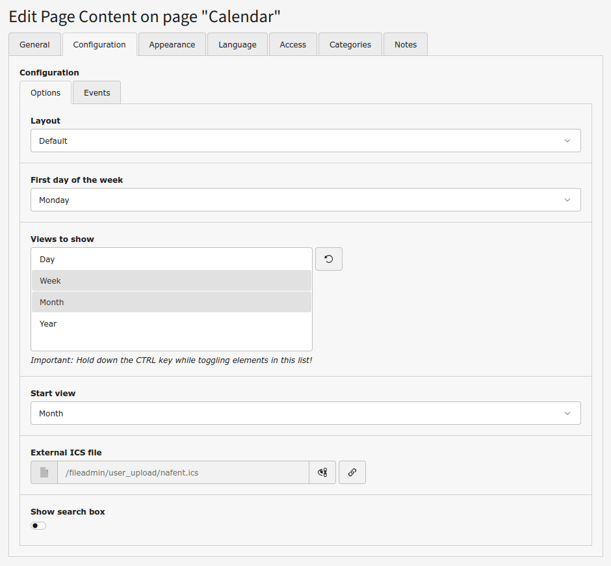Viewport: 611px width, 566px height.
Task: Open the Categories tab
Action: [x=350, y=45]
